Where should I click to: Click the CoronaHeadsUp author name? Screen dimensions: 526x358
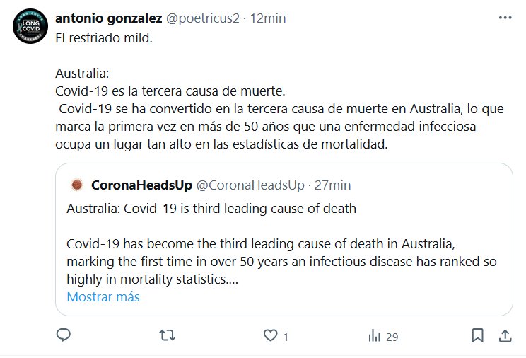pos(141,185)
